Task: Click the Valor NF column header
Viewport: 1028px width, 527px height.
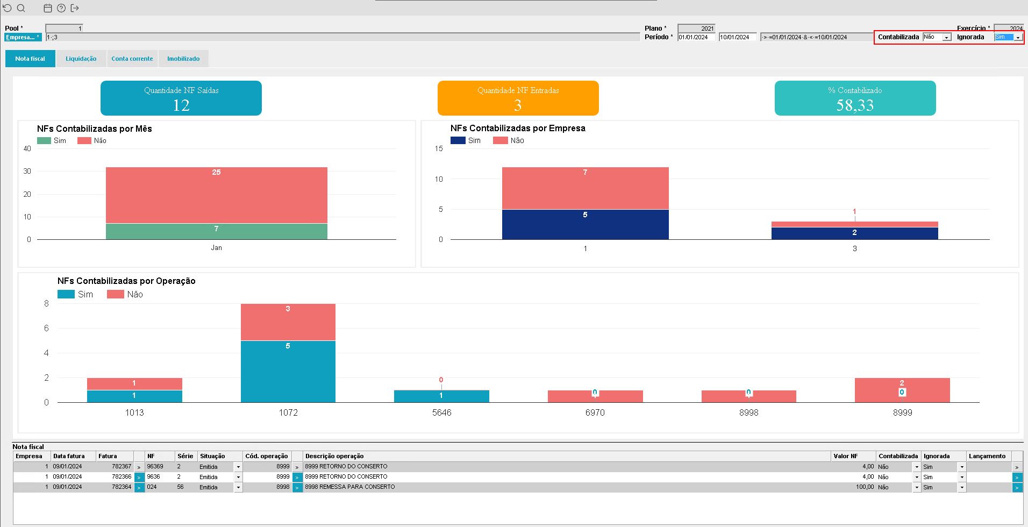Action: click(854, 456)
